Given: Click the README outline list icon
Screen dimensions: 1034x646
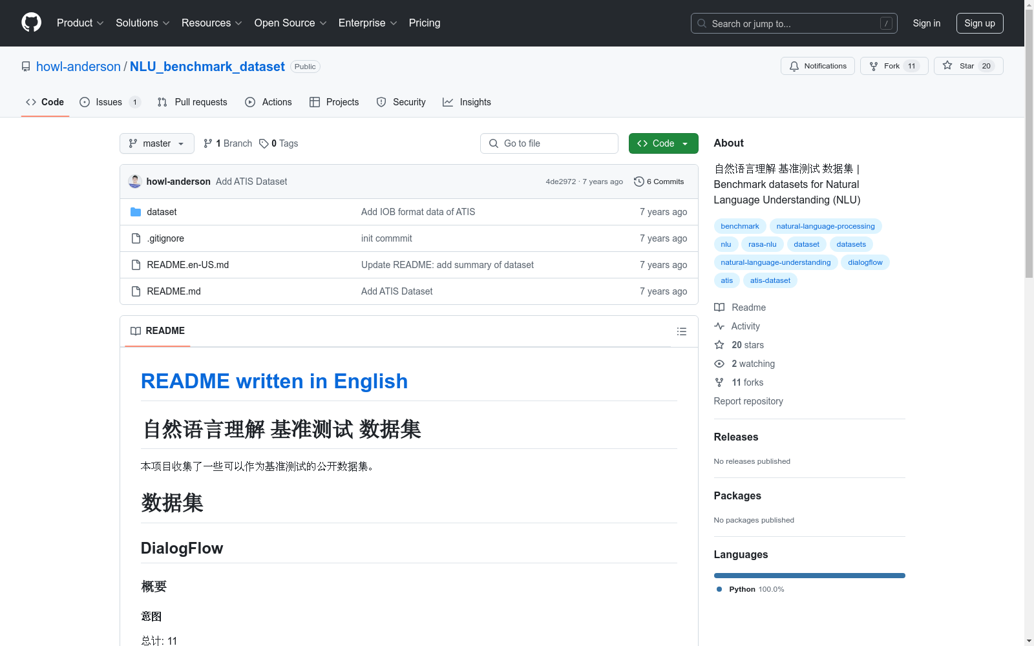Looking at the screenshot, I should point(681,331).
